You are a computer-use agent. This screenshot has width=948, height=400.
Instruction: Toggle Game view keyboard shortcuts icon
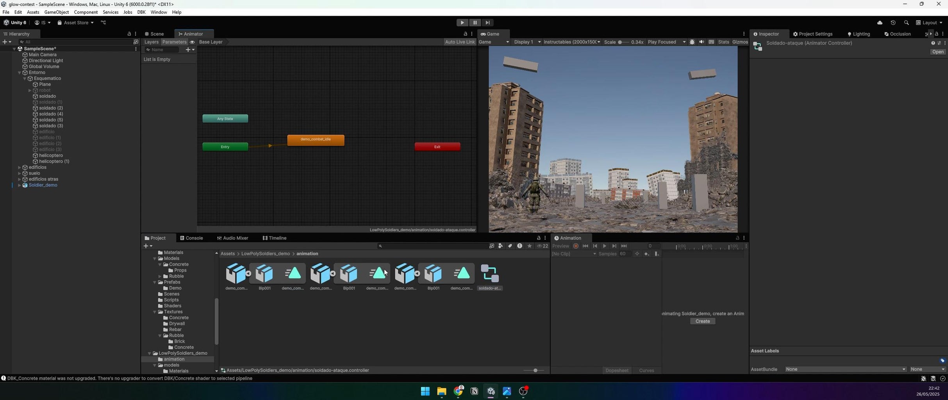(711, 42)
